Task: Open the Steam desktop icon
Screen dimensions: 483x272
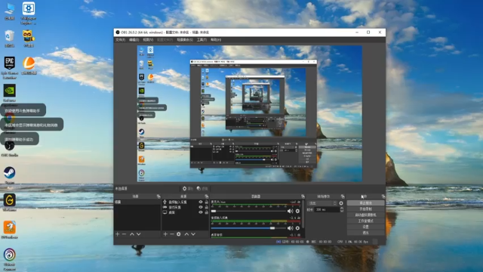Action: coord(10,175)
